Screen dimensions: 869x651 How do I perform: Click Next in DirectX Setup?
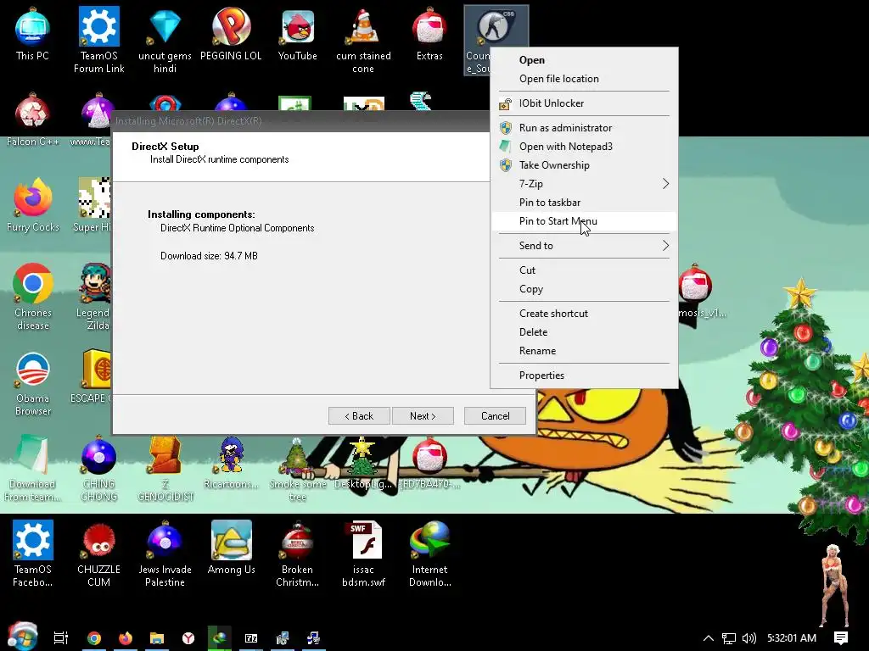coord(423,415)
